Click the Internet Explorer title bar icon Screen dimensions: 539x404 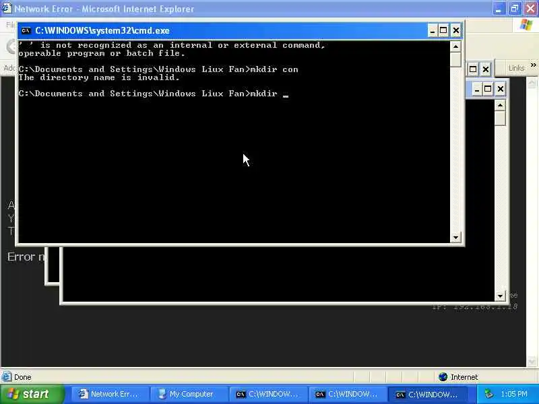6,8
